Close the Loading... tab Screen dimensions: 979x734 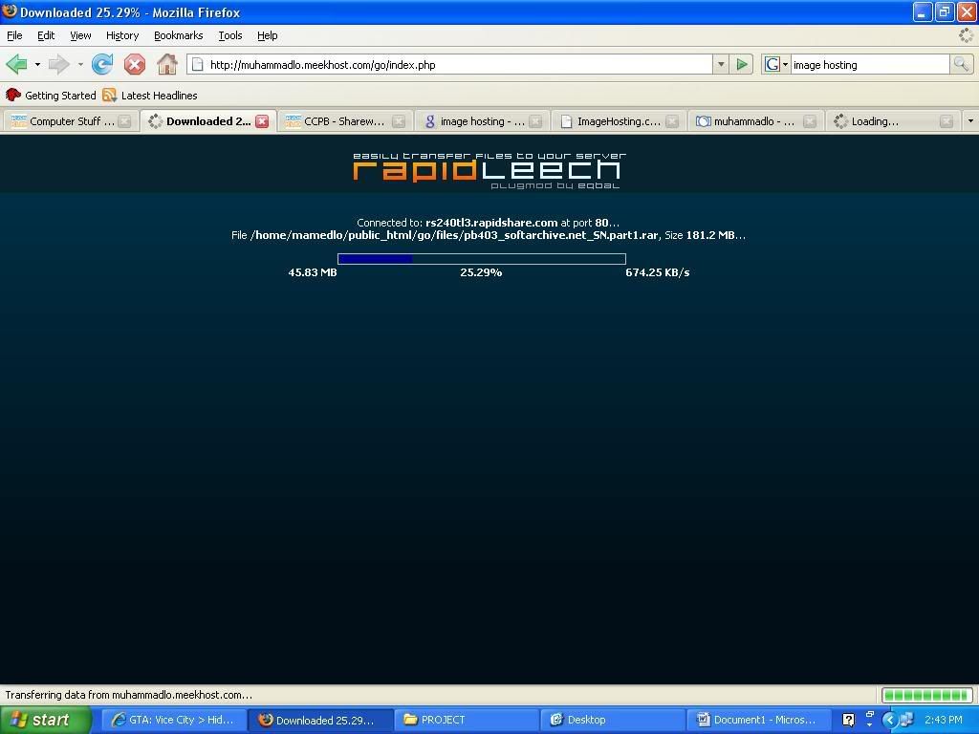(946, 121)
